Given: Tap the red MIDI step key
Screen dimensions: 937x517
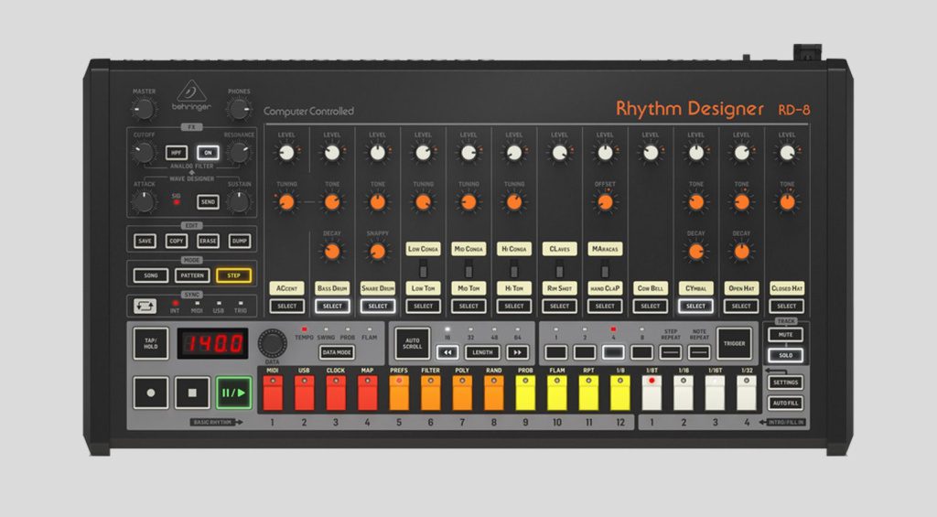Looking at the screenshot, I should 273,393.
